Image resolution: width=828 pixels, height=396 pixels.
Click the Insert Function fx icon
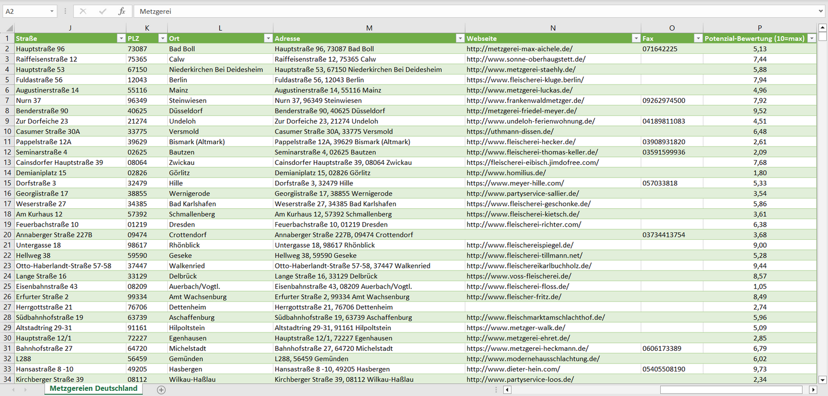click(121, 11)
